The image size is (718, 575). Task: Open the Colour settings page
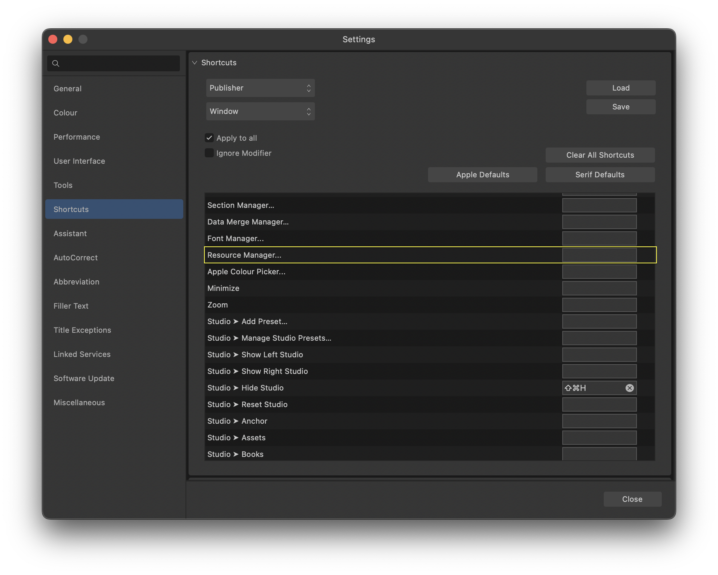65,112
